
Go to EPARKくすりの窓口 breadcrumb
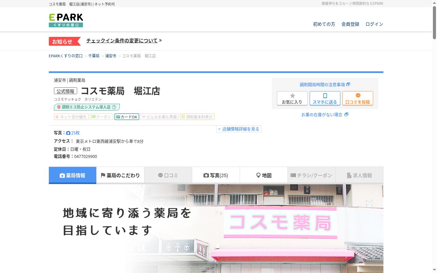[x=66, y=56]
